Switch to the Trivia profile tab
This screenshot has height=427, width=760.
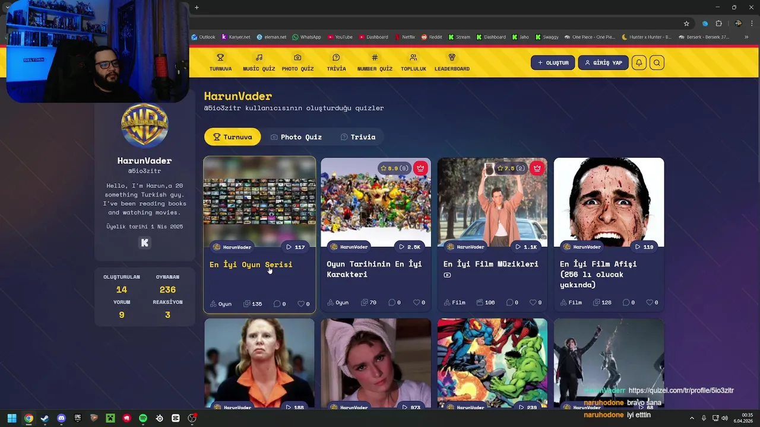(358, 137)
